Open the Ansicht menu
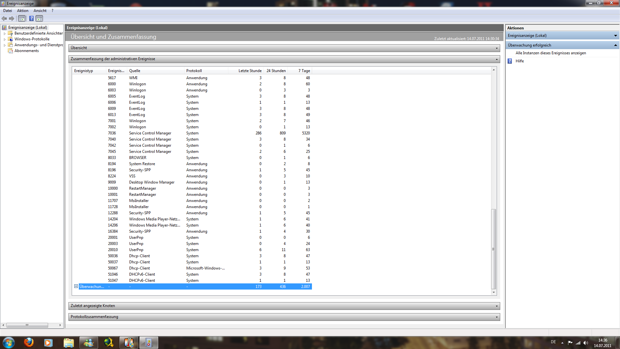 pos(40,11)
